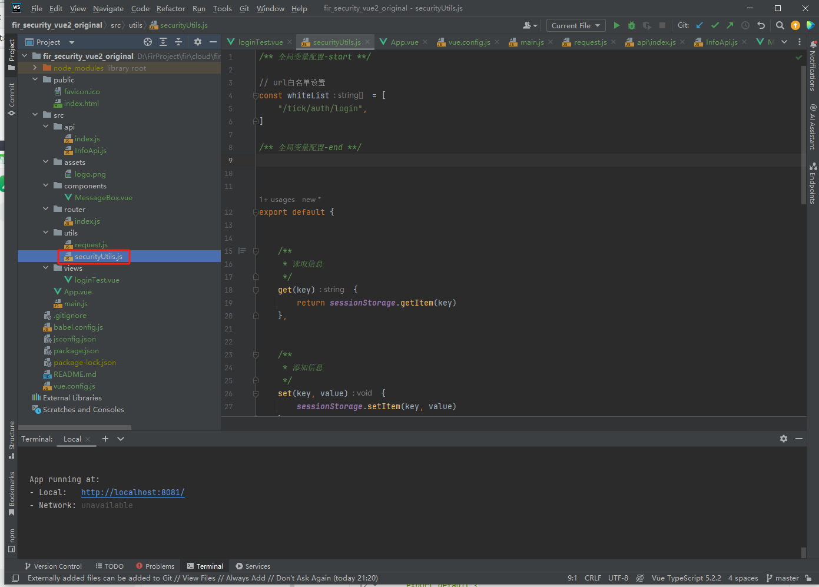The width and height of the screenshot is (819, 587).
Task: Collapse the utils folder
Action: [x=46, y=233]
